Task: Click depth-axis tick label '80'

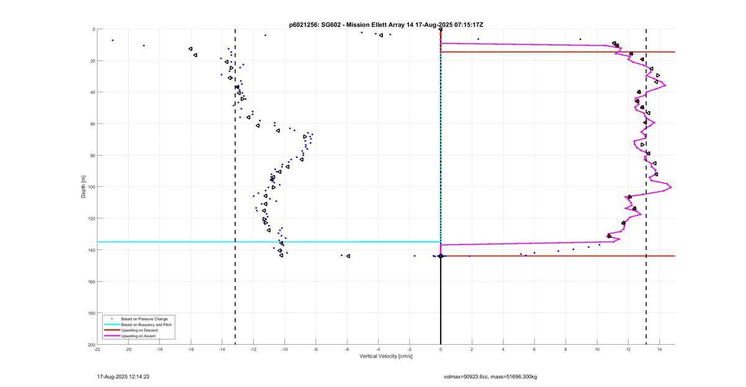Action: pyautogui.click(x=92, y=155)
